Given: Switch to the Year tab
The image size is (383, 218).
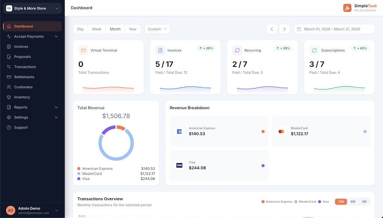Looking at the screenshot, I should point(133,29).
